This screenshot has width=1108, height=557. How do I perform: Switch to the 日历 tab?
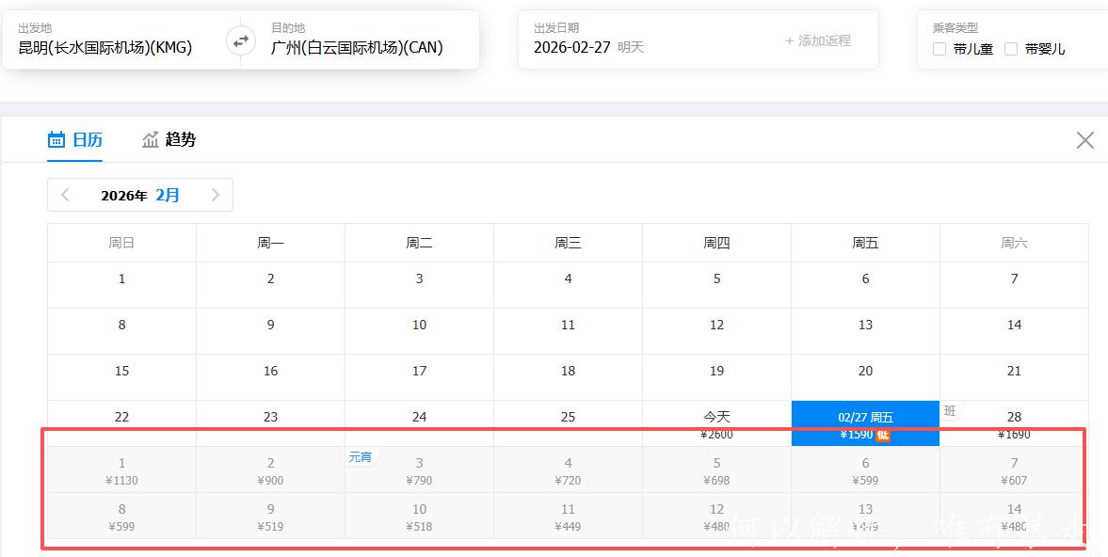88,139
